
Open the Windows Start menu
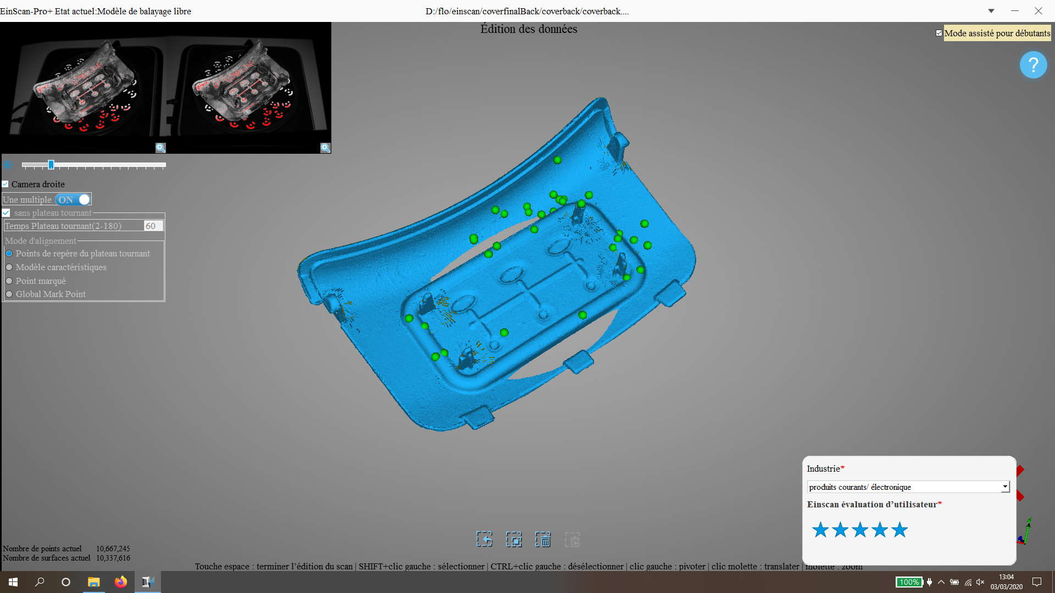[13, 582]
